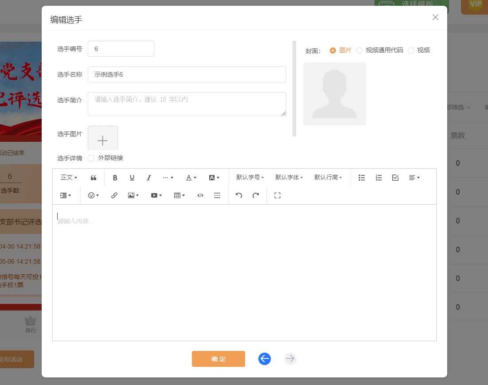The width and height of the screenshot is (488, 385).
Task: Open the 正文 paragraph style dropdown
Action: coord(69,178)
